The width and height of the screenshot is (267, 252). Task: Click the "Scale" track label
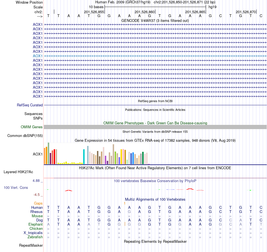(x=38, y=7)
